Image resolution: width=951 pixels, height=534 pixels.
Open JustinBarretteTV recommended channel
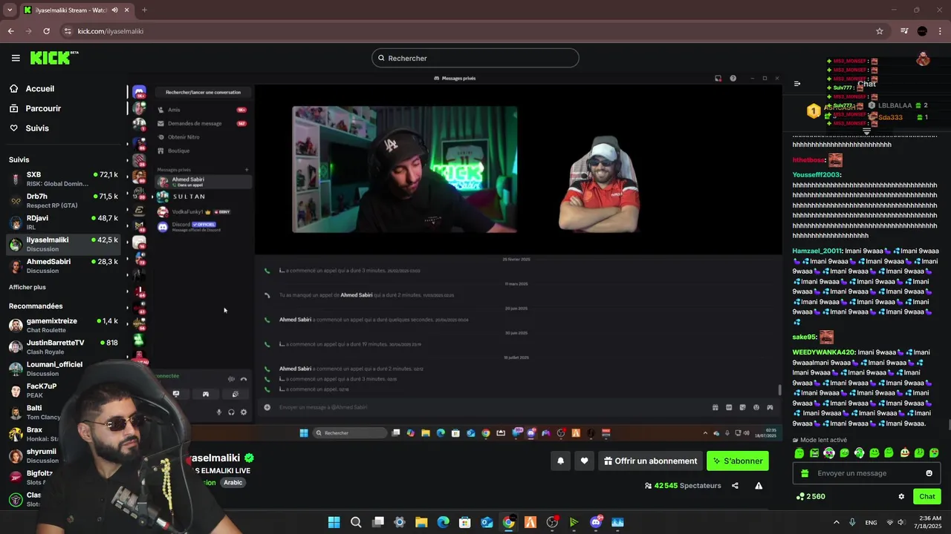(63, 346)
